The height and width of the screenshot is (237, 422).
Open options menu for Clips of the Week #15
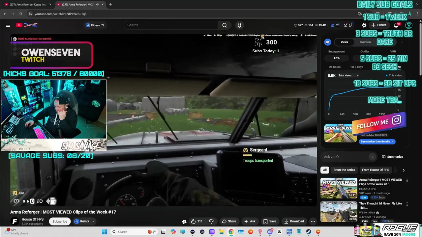[x=407, y=180]
